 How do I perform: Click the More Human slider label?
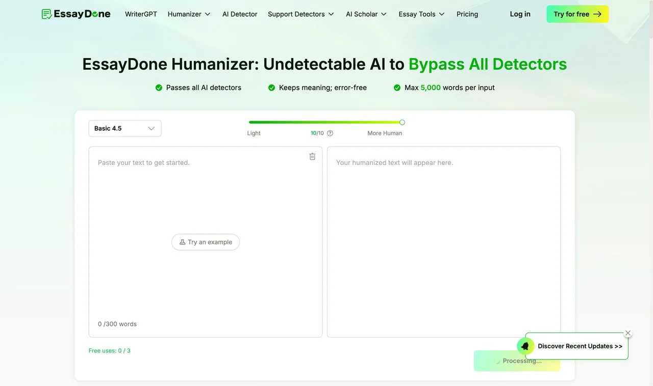[385, 133]
